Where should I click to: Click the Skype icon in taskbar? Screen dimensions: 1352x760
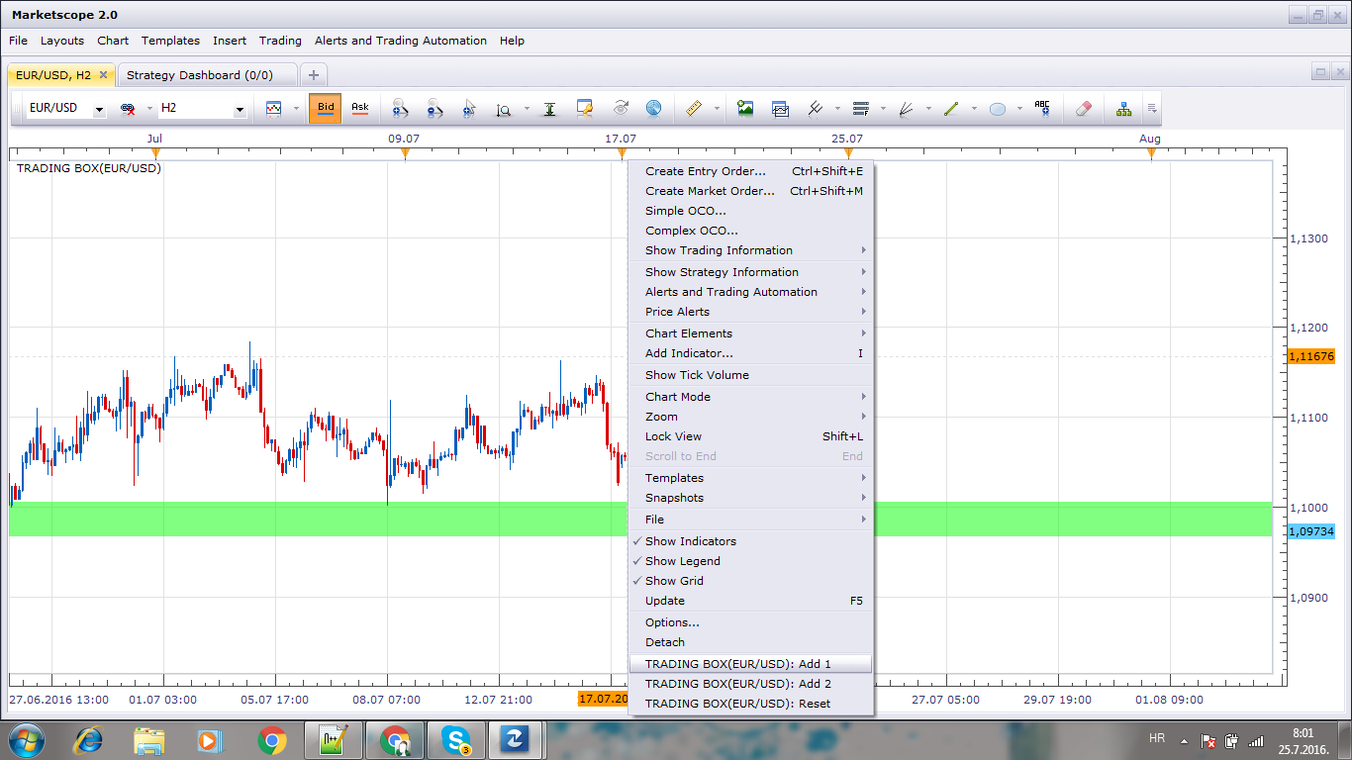(x=456, y=739)
